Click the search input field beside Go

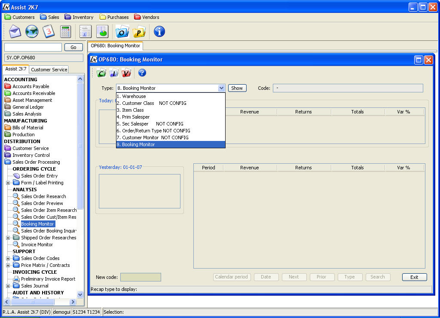(33, 47)
